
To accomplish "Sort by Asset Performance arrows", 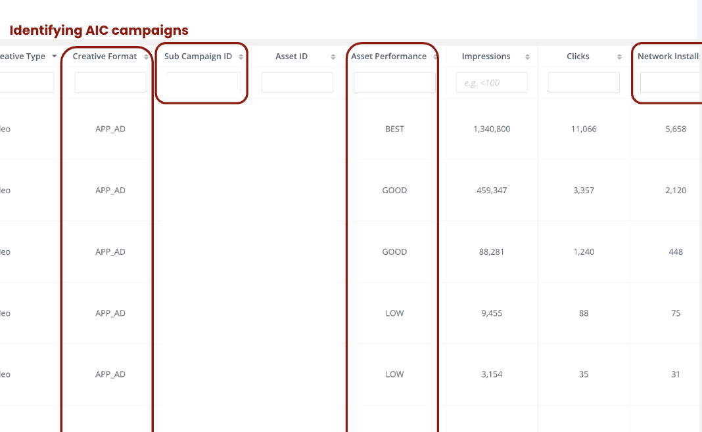I will 435,57.
